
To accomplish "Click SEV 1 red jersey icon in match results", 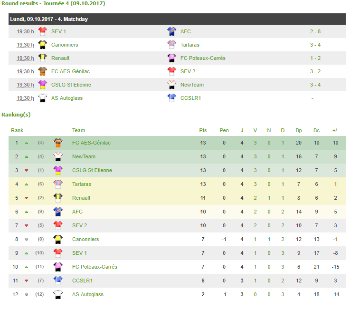I will coord(42,31).
